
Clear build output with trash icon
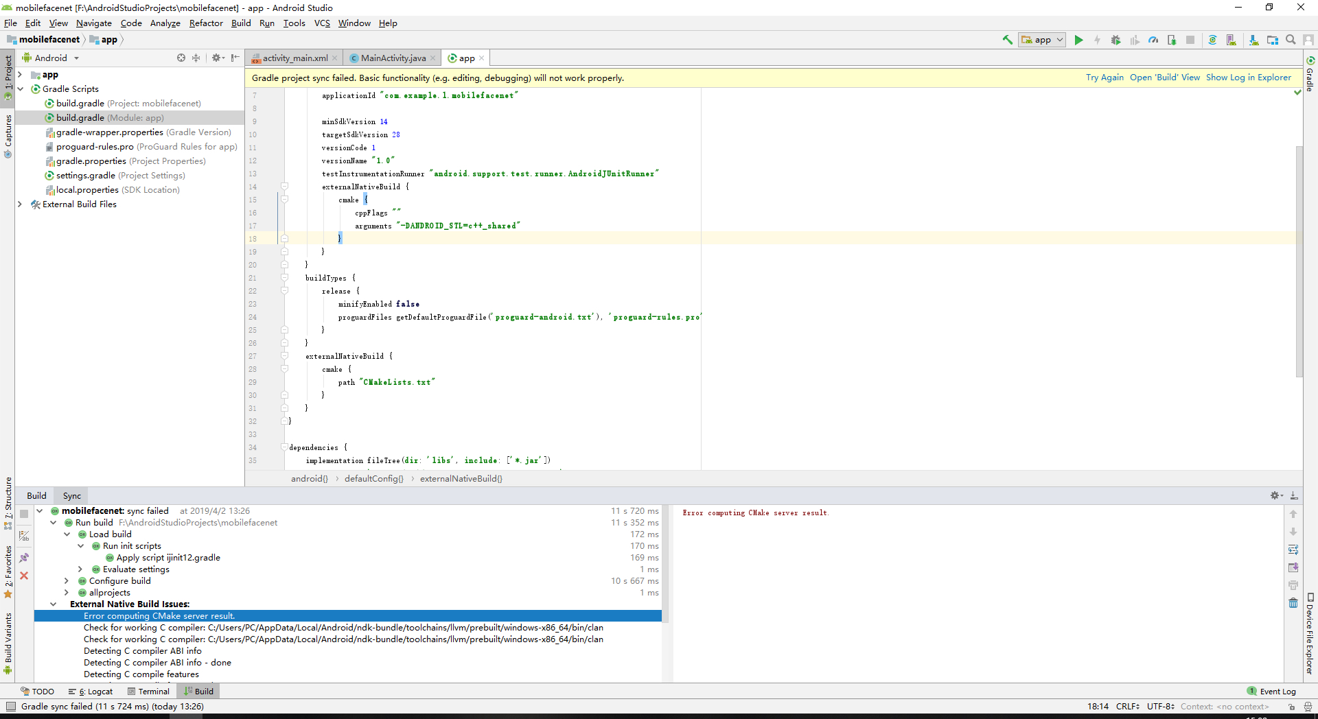tap(1293, 603)
